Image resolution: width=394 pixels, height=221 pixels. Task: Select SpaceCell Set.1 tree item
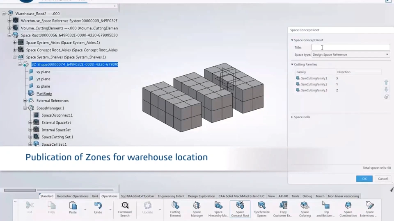54,144
